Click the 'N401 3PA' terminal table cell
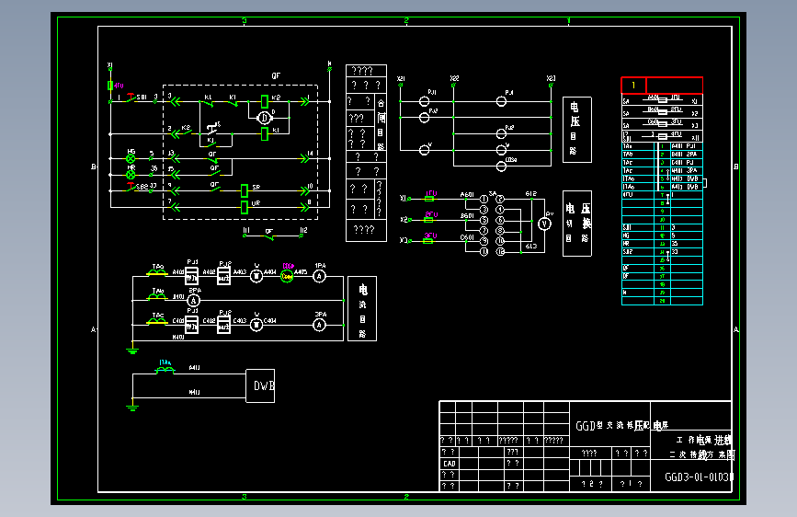This screenshot has height=517, width=797. point(686,170)
